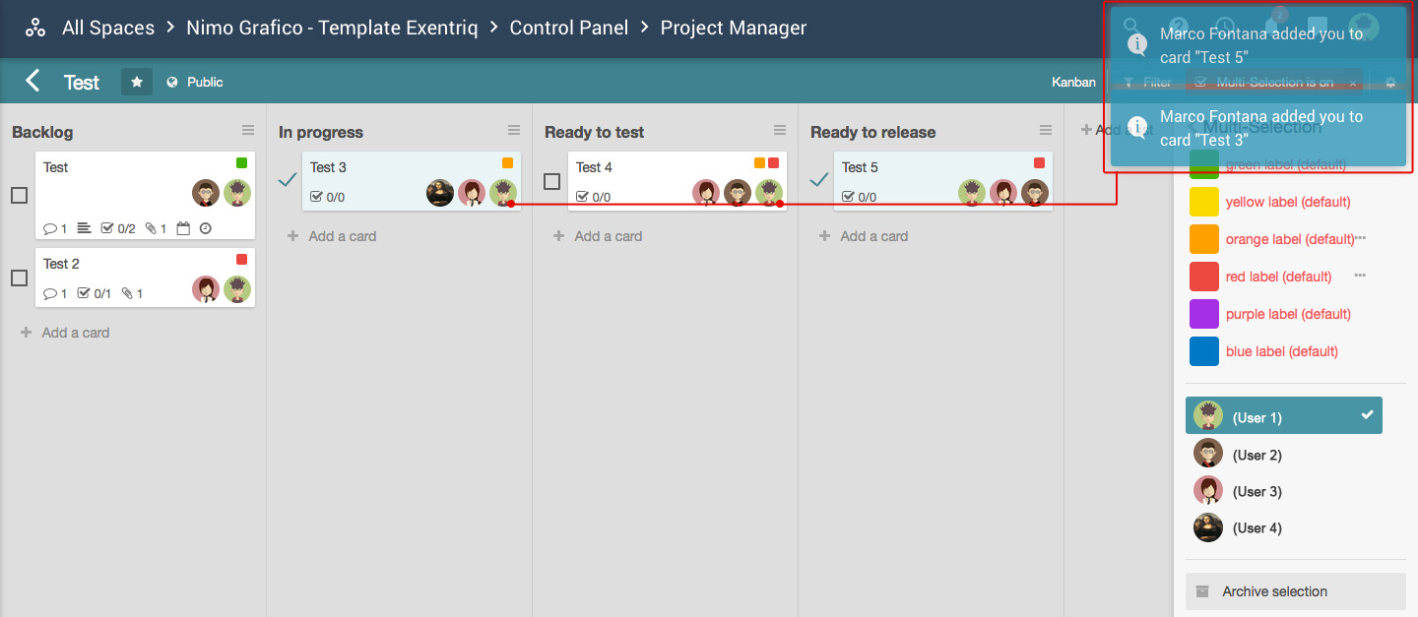Image resolution: width=1418 pixels, height=617 pixels.
Task: Go back with the left arrow icon
Action: click(32, 81)
